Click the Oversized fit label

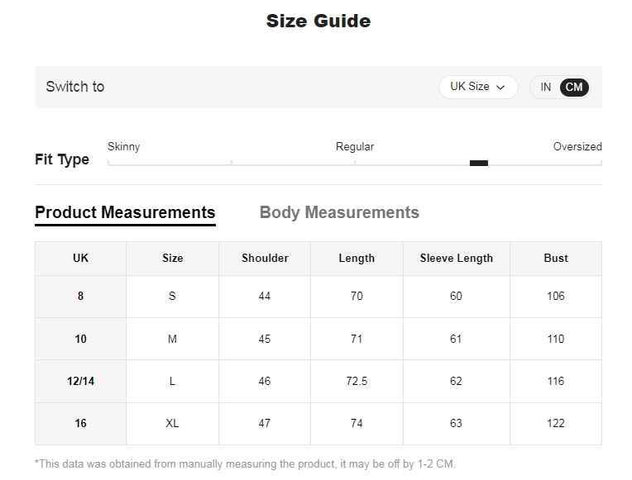(x=577, y=146)
